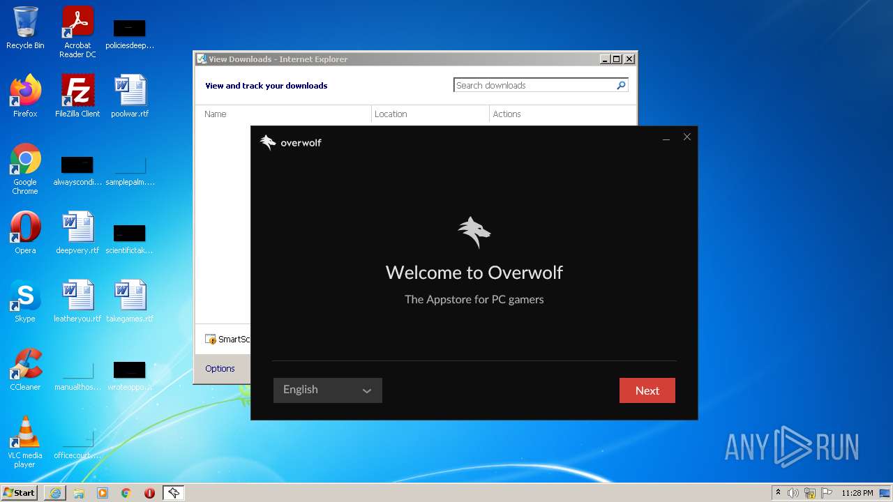This screenshot has width=893, height=502.
Task: Open Internet Explorer from the taskbar
Action: point(55,493)
